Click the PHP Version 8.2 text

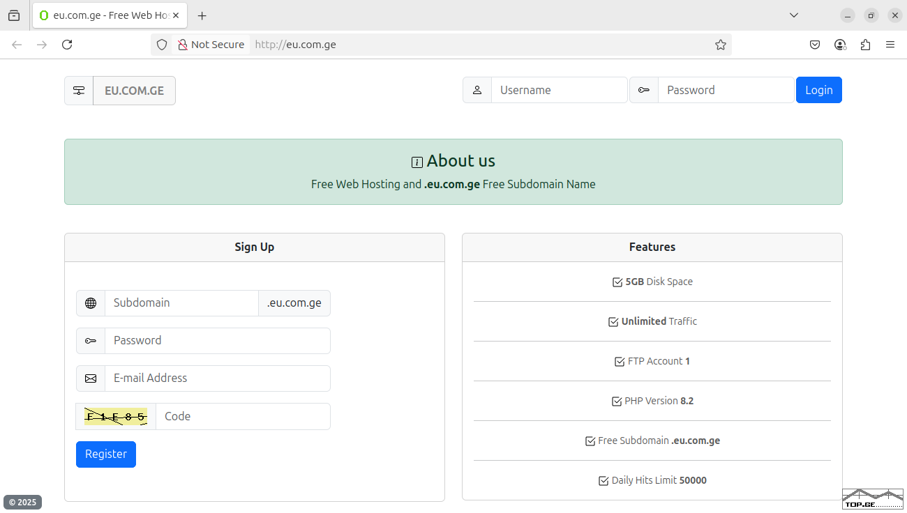(659, 401)
